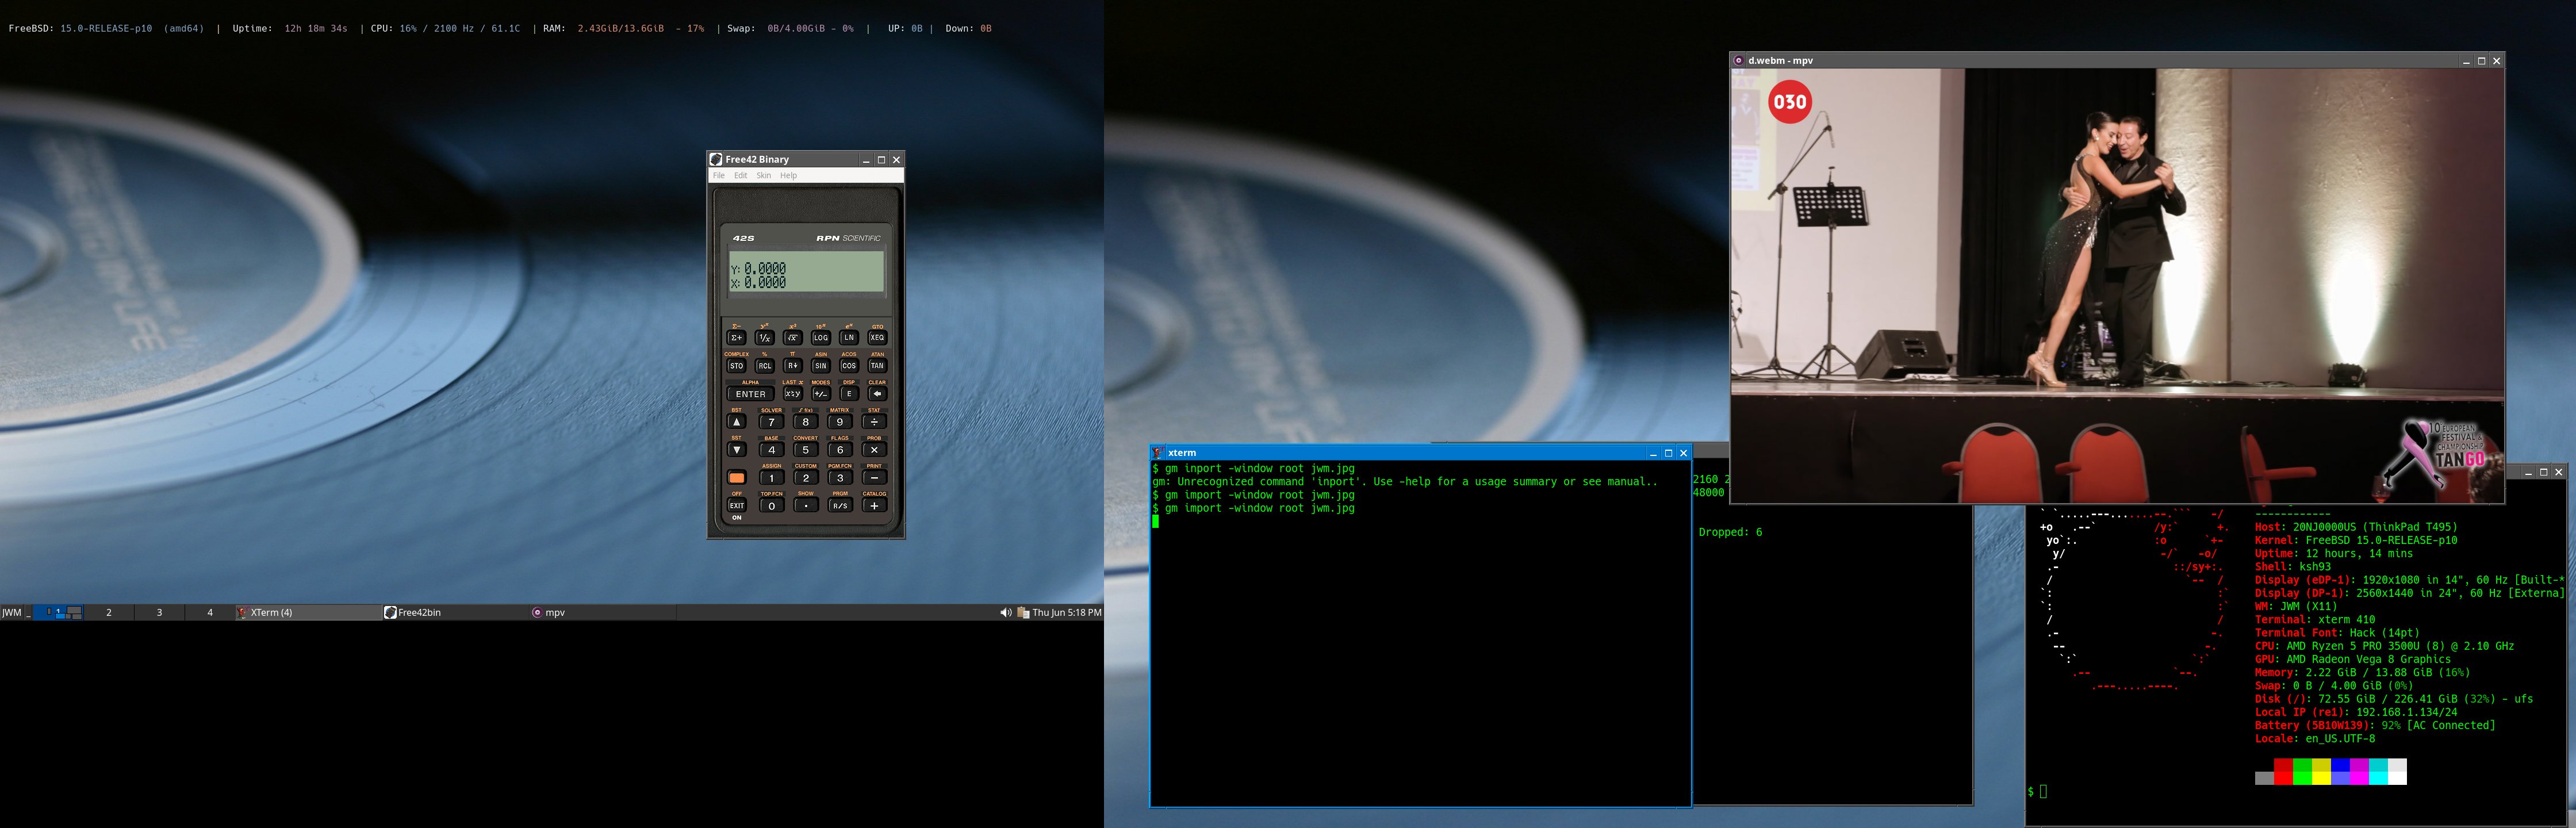Click the clipboard tray icon in taskbar
Screen dimensions: 2576x828
tap(1023, 613)
